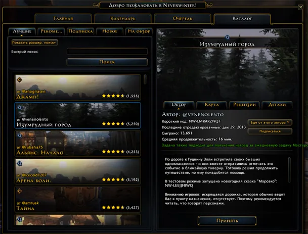Expand Показать расшир. поиск options

(34, 42)
